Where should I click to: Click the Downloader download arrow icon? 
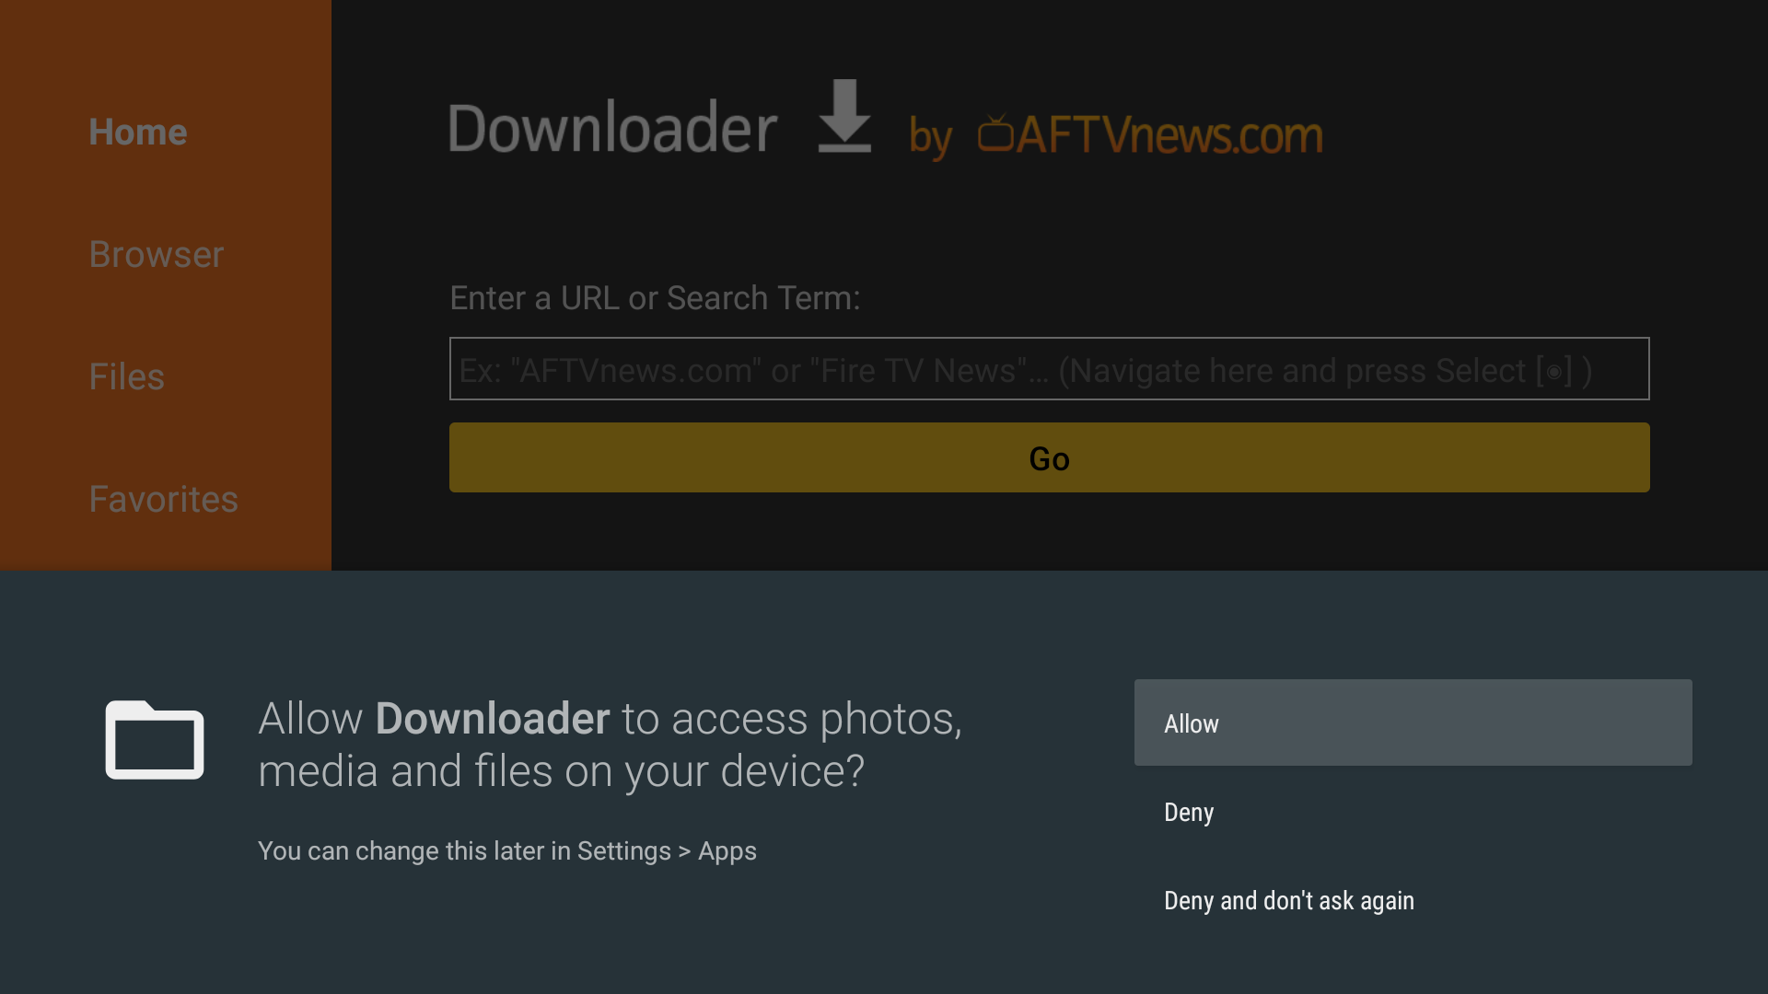844,117
